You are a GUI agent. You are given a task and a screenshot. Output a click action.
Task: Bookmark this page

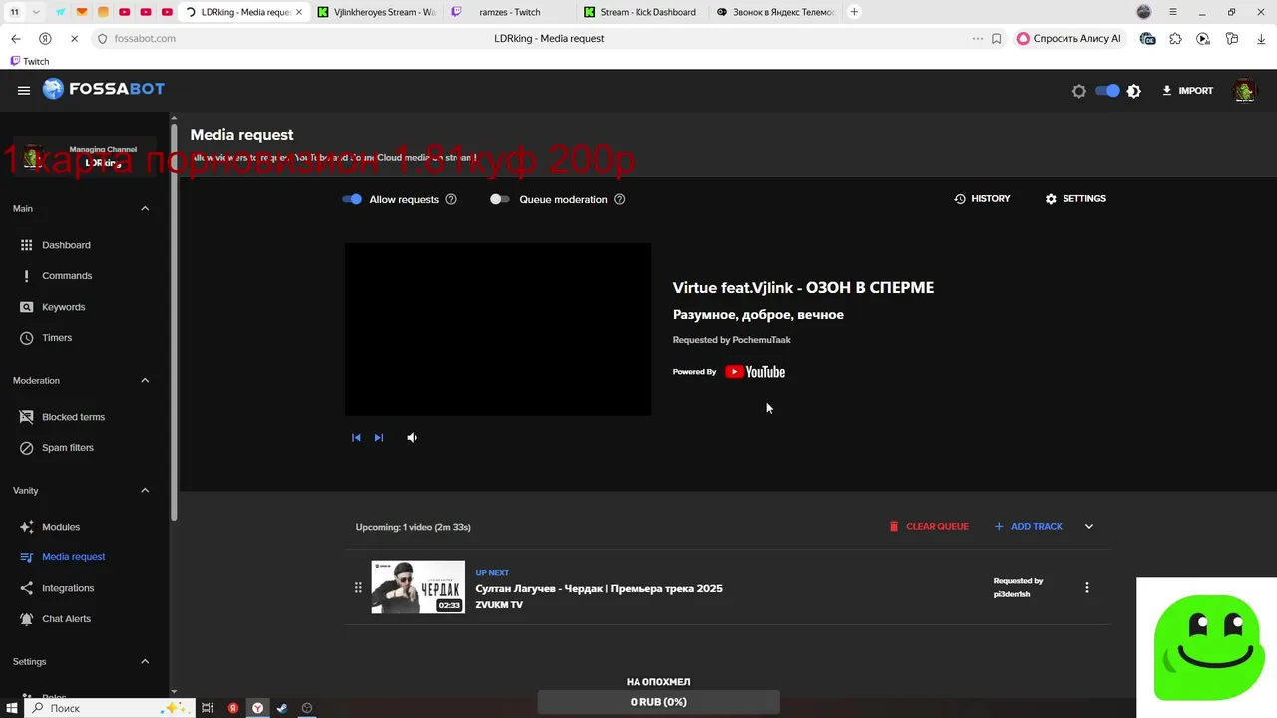(x=997, y=38)
